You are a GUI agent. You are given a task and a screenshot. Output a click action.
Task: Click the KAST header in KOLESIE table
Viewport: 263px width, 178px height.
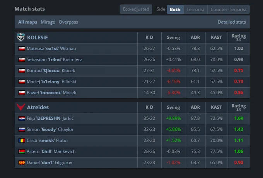click(216, 37)
